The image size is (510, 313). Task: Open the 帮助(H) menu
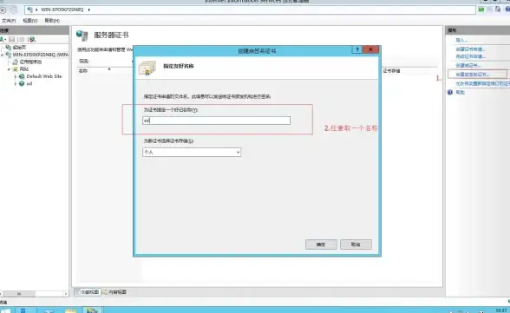(52, 21)
